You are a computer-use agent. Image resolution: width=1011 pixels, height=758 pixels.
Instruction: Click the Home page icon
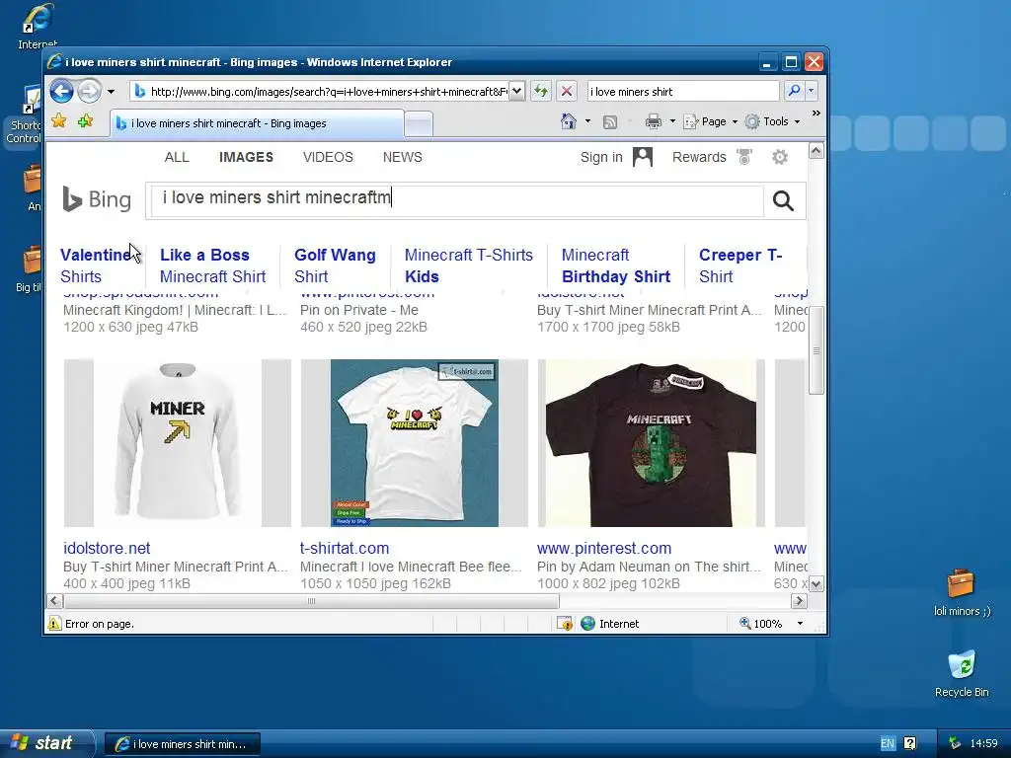568,121
